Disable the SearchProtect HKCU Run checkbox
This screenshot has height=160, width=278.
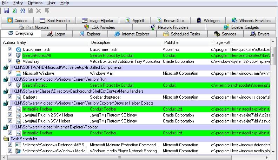click(10, 85)
